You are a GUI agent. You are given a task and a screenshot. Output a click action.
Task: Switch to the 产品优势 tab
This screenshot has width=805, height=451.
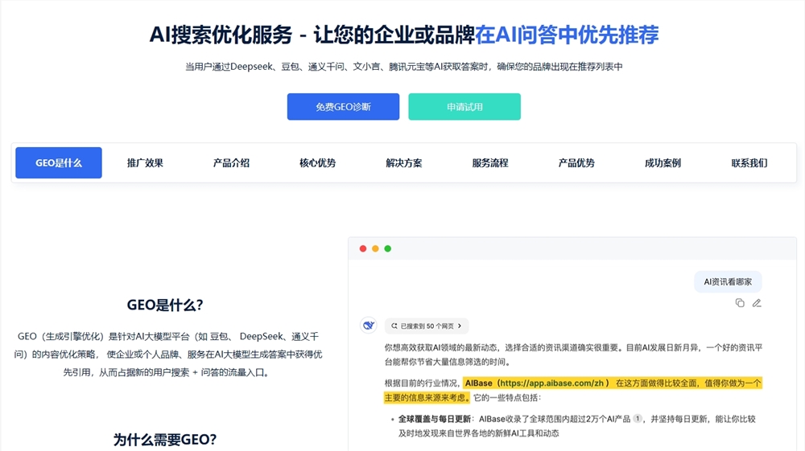pos(576,163)
